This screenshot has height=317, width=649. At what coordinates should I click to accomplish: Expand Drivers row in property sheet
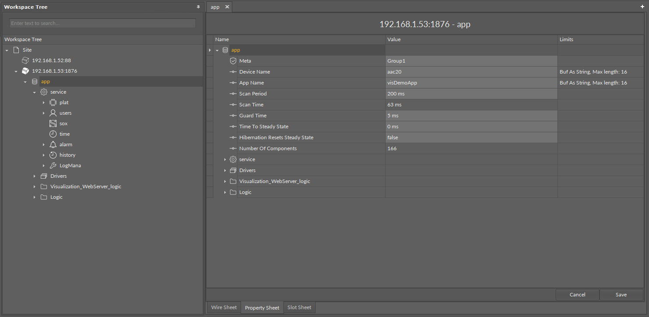tap(225, 170)
